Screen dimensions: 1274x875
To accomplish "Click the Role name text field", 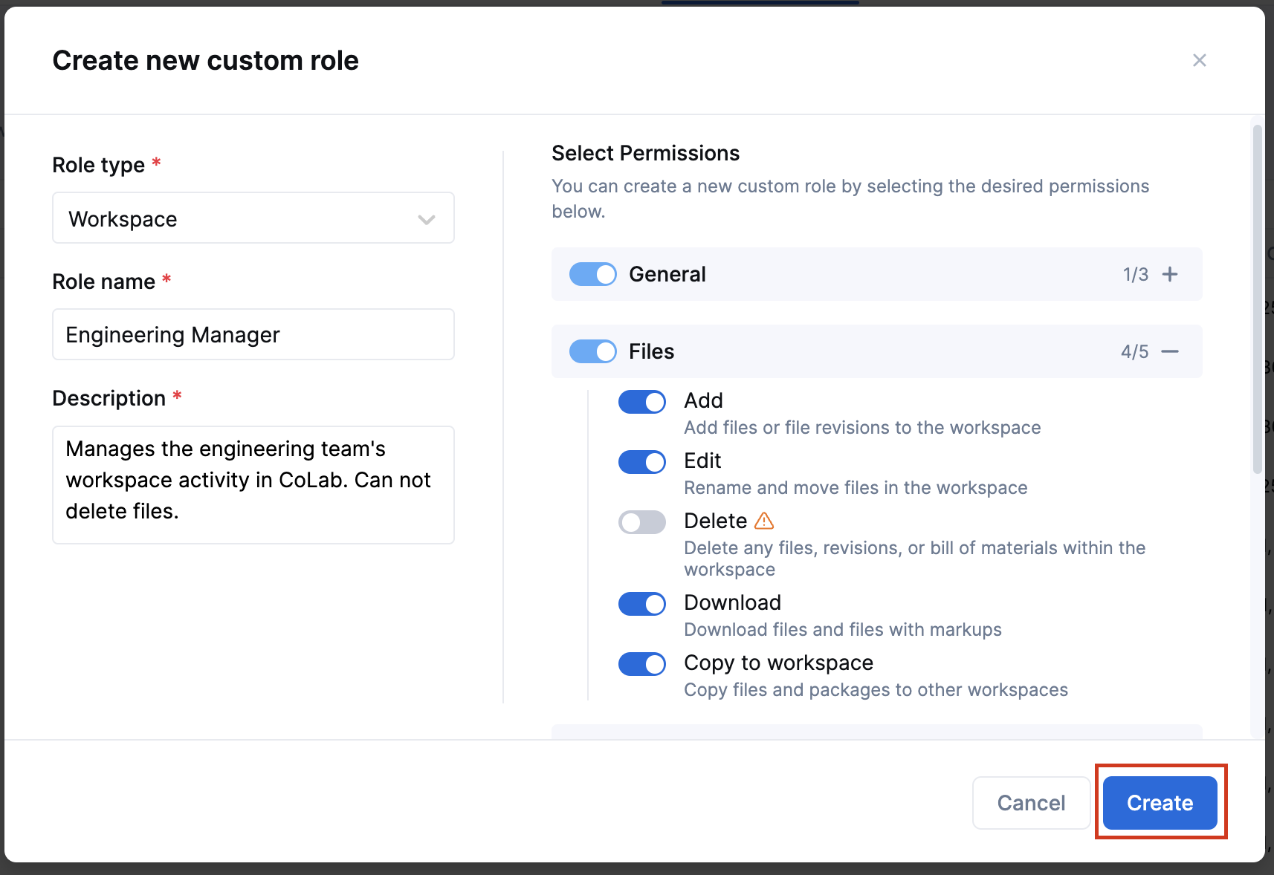I will coord(253,335).
